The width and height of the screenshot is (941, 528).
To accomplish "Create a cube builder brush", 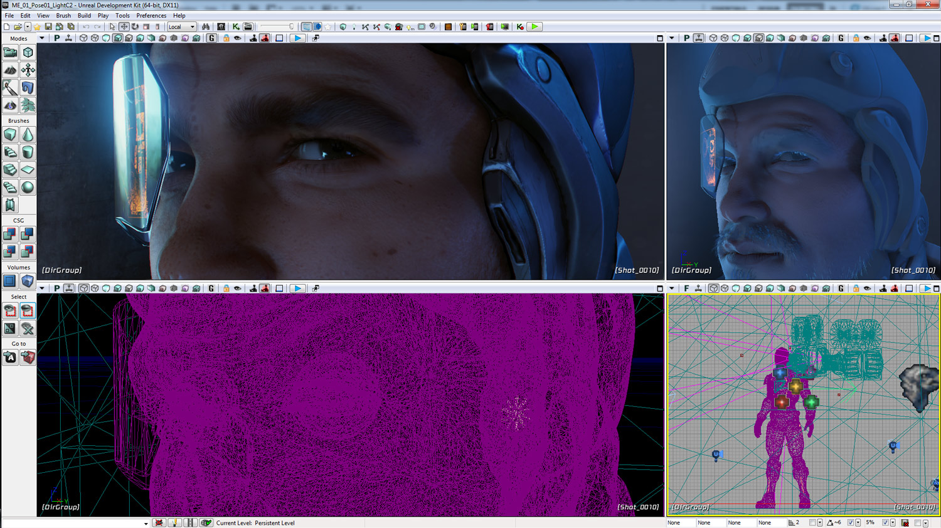I will point(10,135).
